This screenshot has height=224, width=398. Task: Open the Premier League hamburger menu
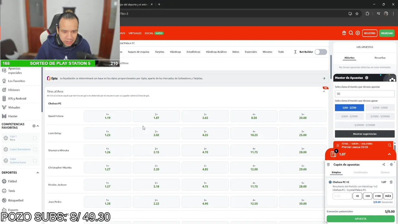click(338, 145)
